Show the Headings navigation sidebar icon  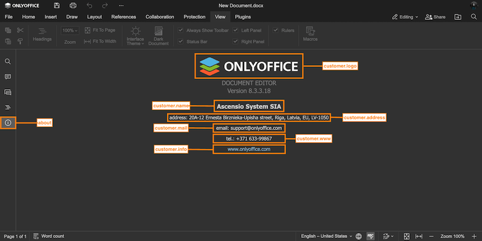8,107
